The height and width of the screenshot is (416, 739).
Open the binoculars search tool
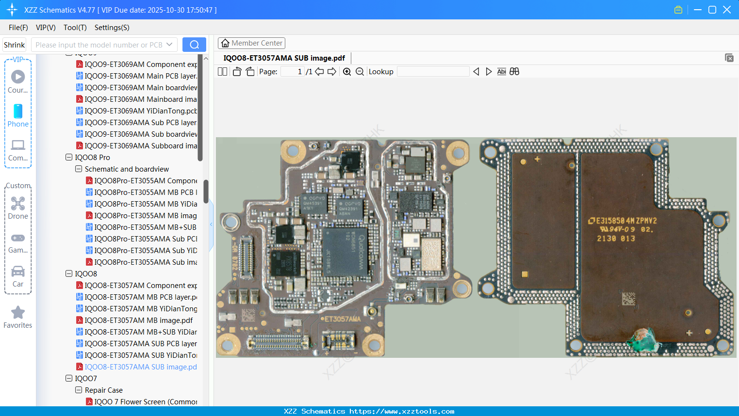pos(514,71)
